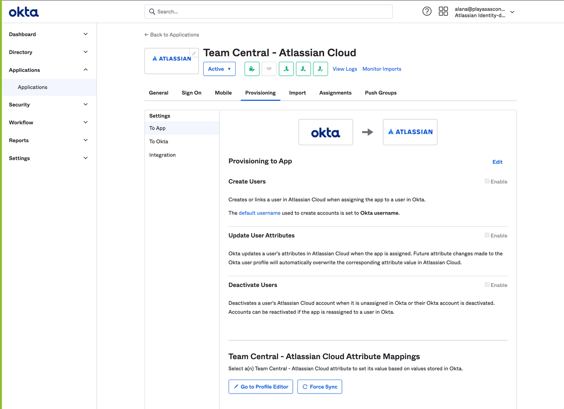Click the Atlassian logo box in provisioning diagram

click(x=410, y=132)
